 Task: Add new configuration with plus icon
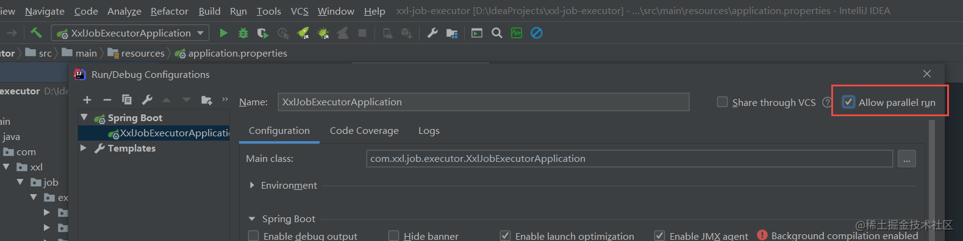(x=87, y=100)
